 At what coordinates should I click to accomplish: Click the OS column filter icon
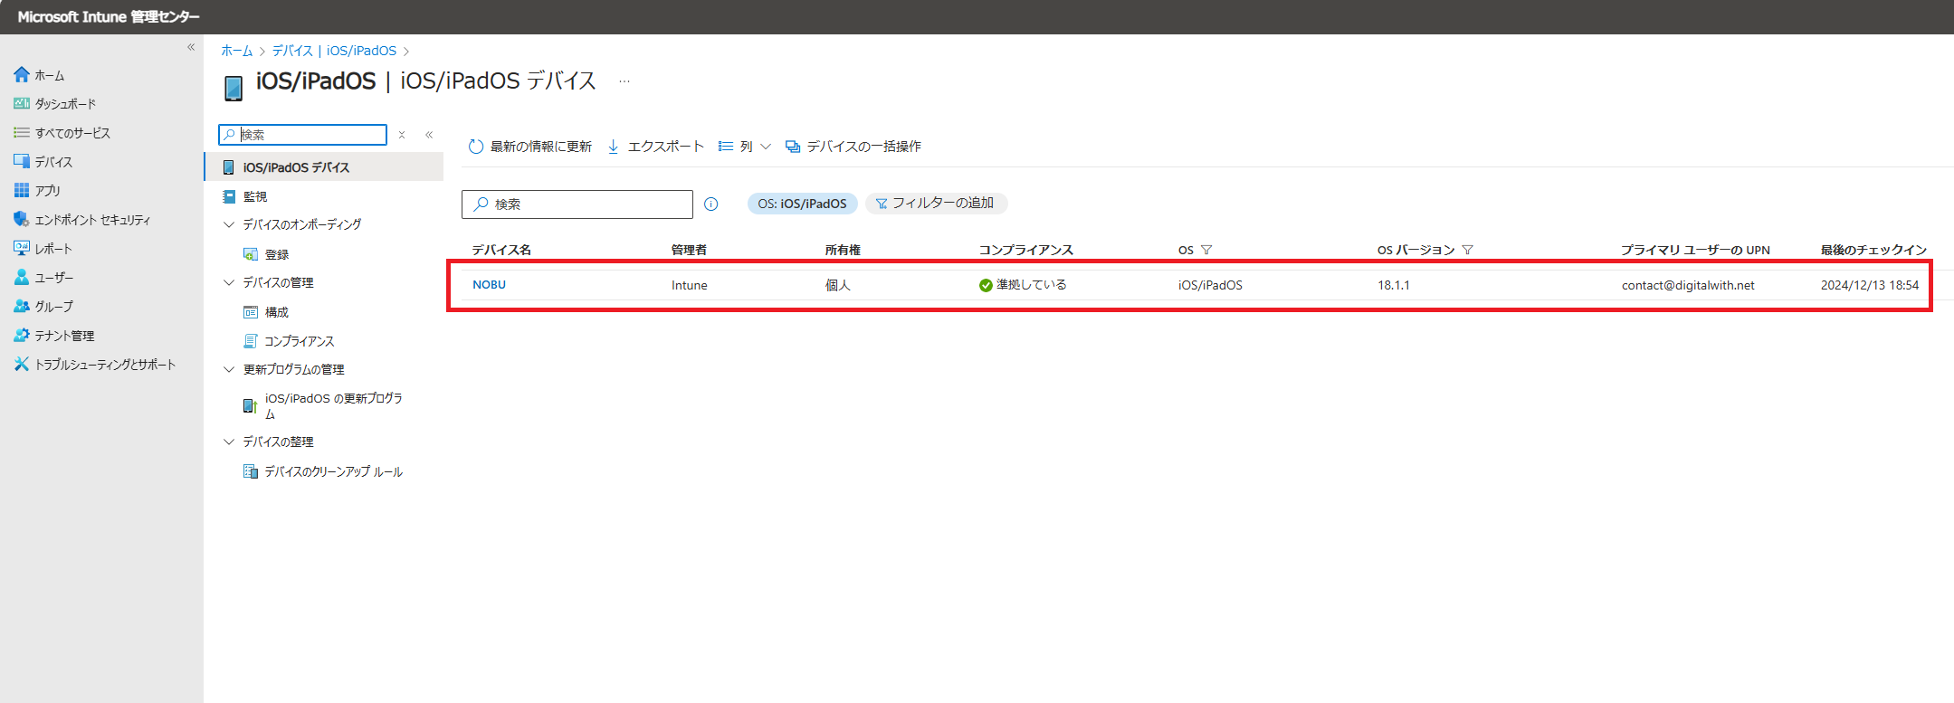coord(1206,250)
